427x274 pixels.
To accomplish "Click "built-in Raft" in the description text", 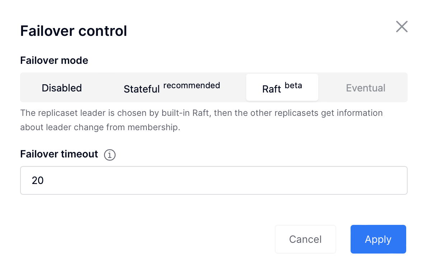I will point(185,113).
